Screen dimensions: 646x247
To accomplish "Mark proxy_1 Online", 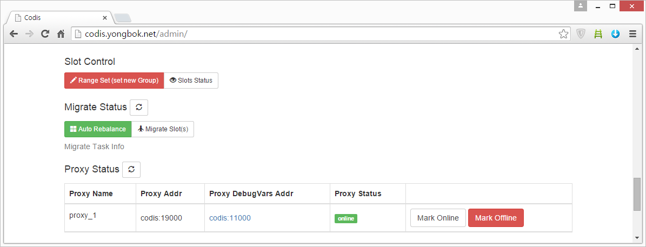I will coord(438,218).
